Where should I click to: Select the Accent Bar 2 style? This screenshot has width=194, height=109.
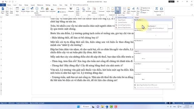click(153, 69)
